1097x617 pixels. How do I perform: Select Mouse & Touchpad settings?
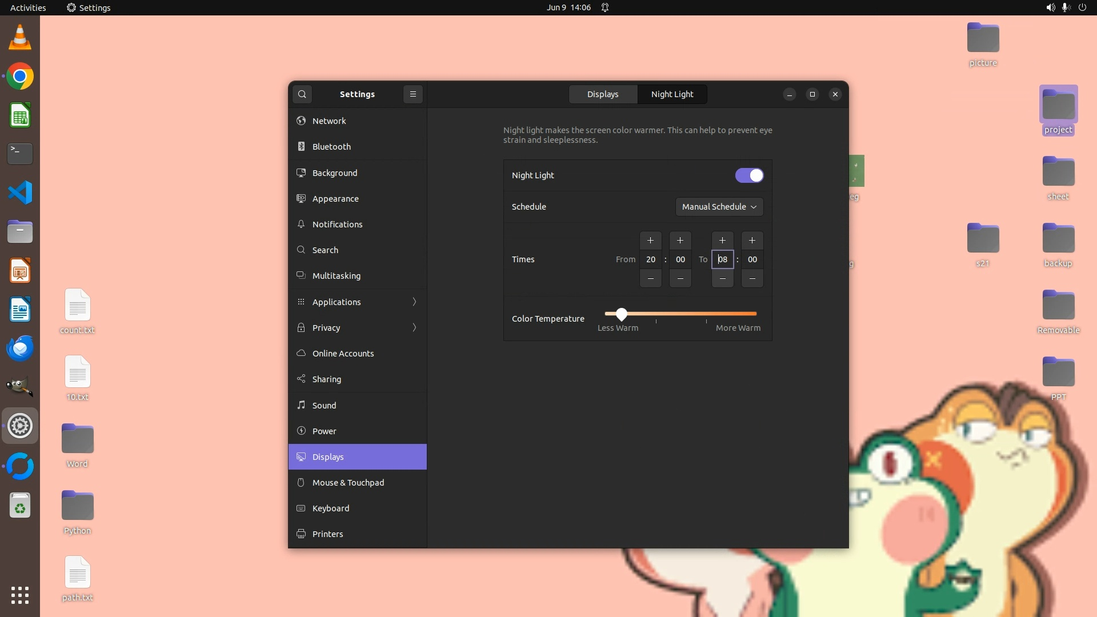point(348,483)
